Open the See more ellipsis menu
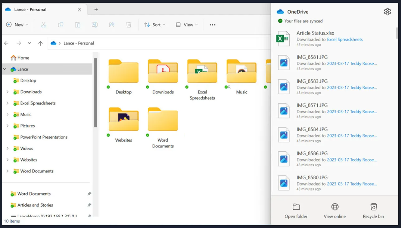This screenshot has height=228, width=401. coord(212,25)
